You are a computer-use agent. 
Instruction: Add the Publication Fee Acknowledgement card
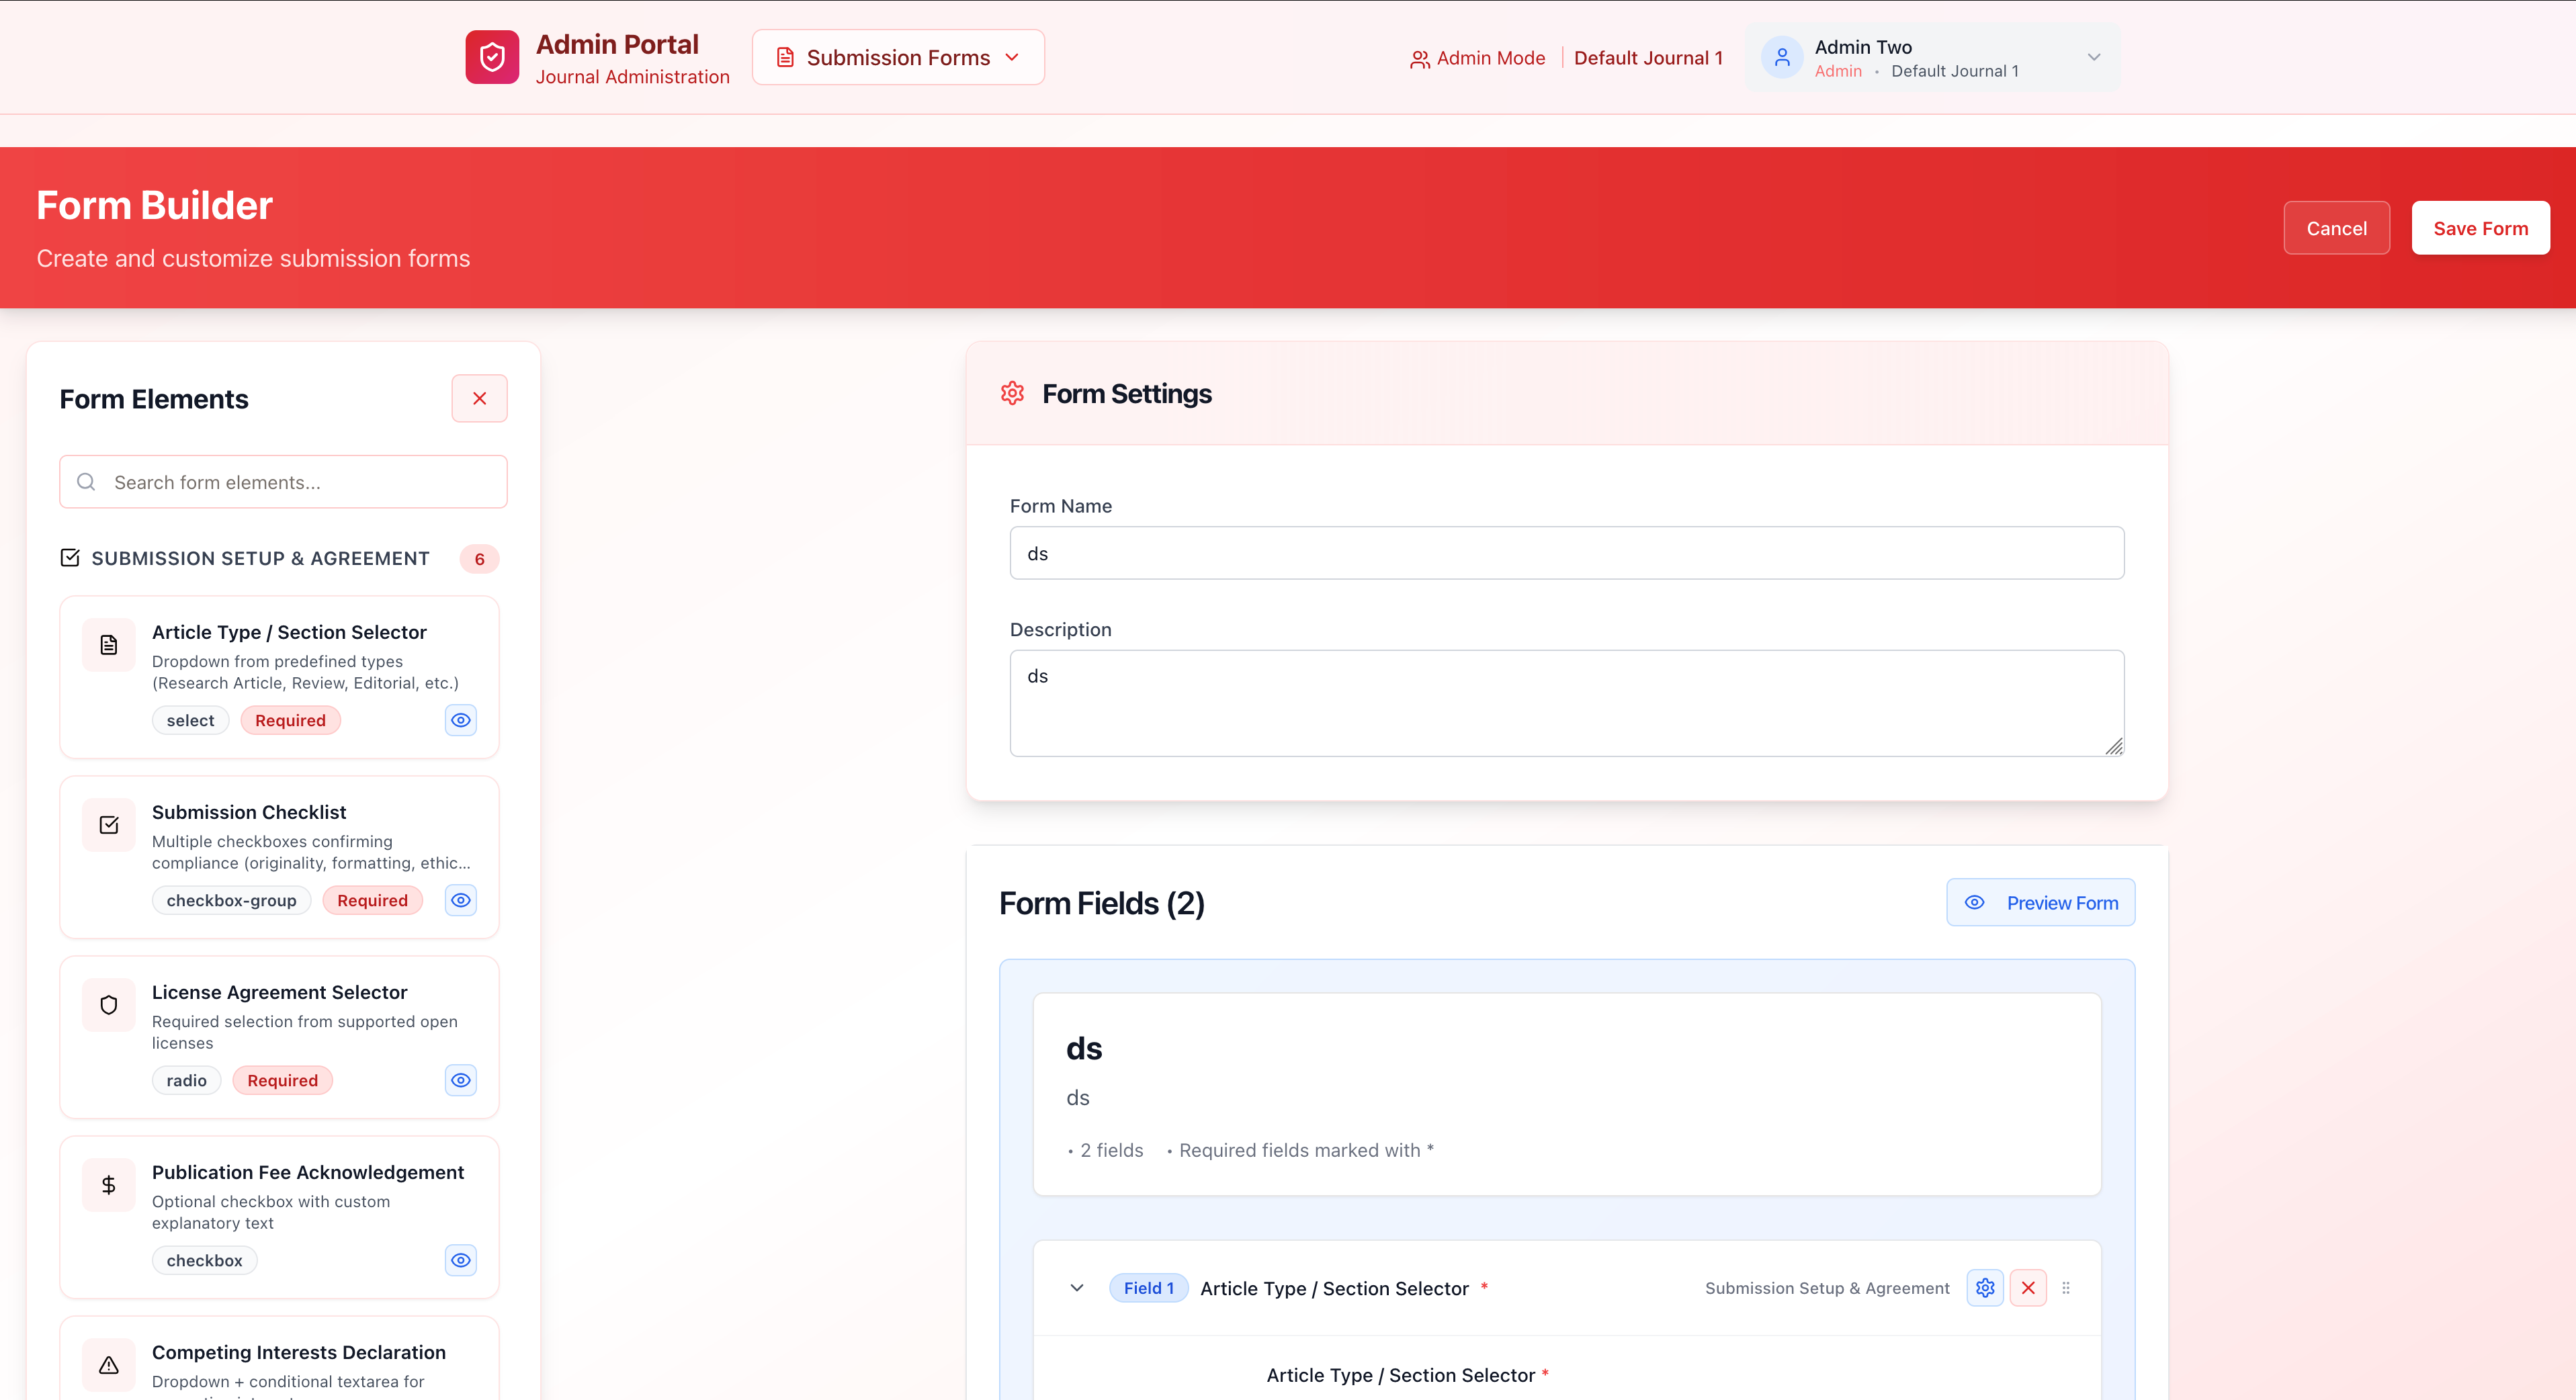279,1217
